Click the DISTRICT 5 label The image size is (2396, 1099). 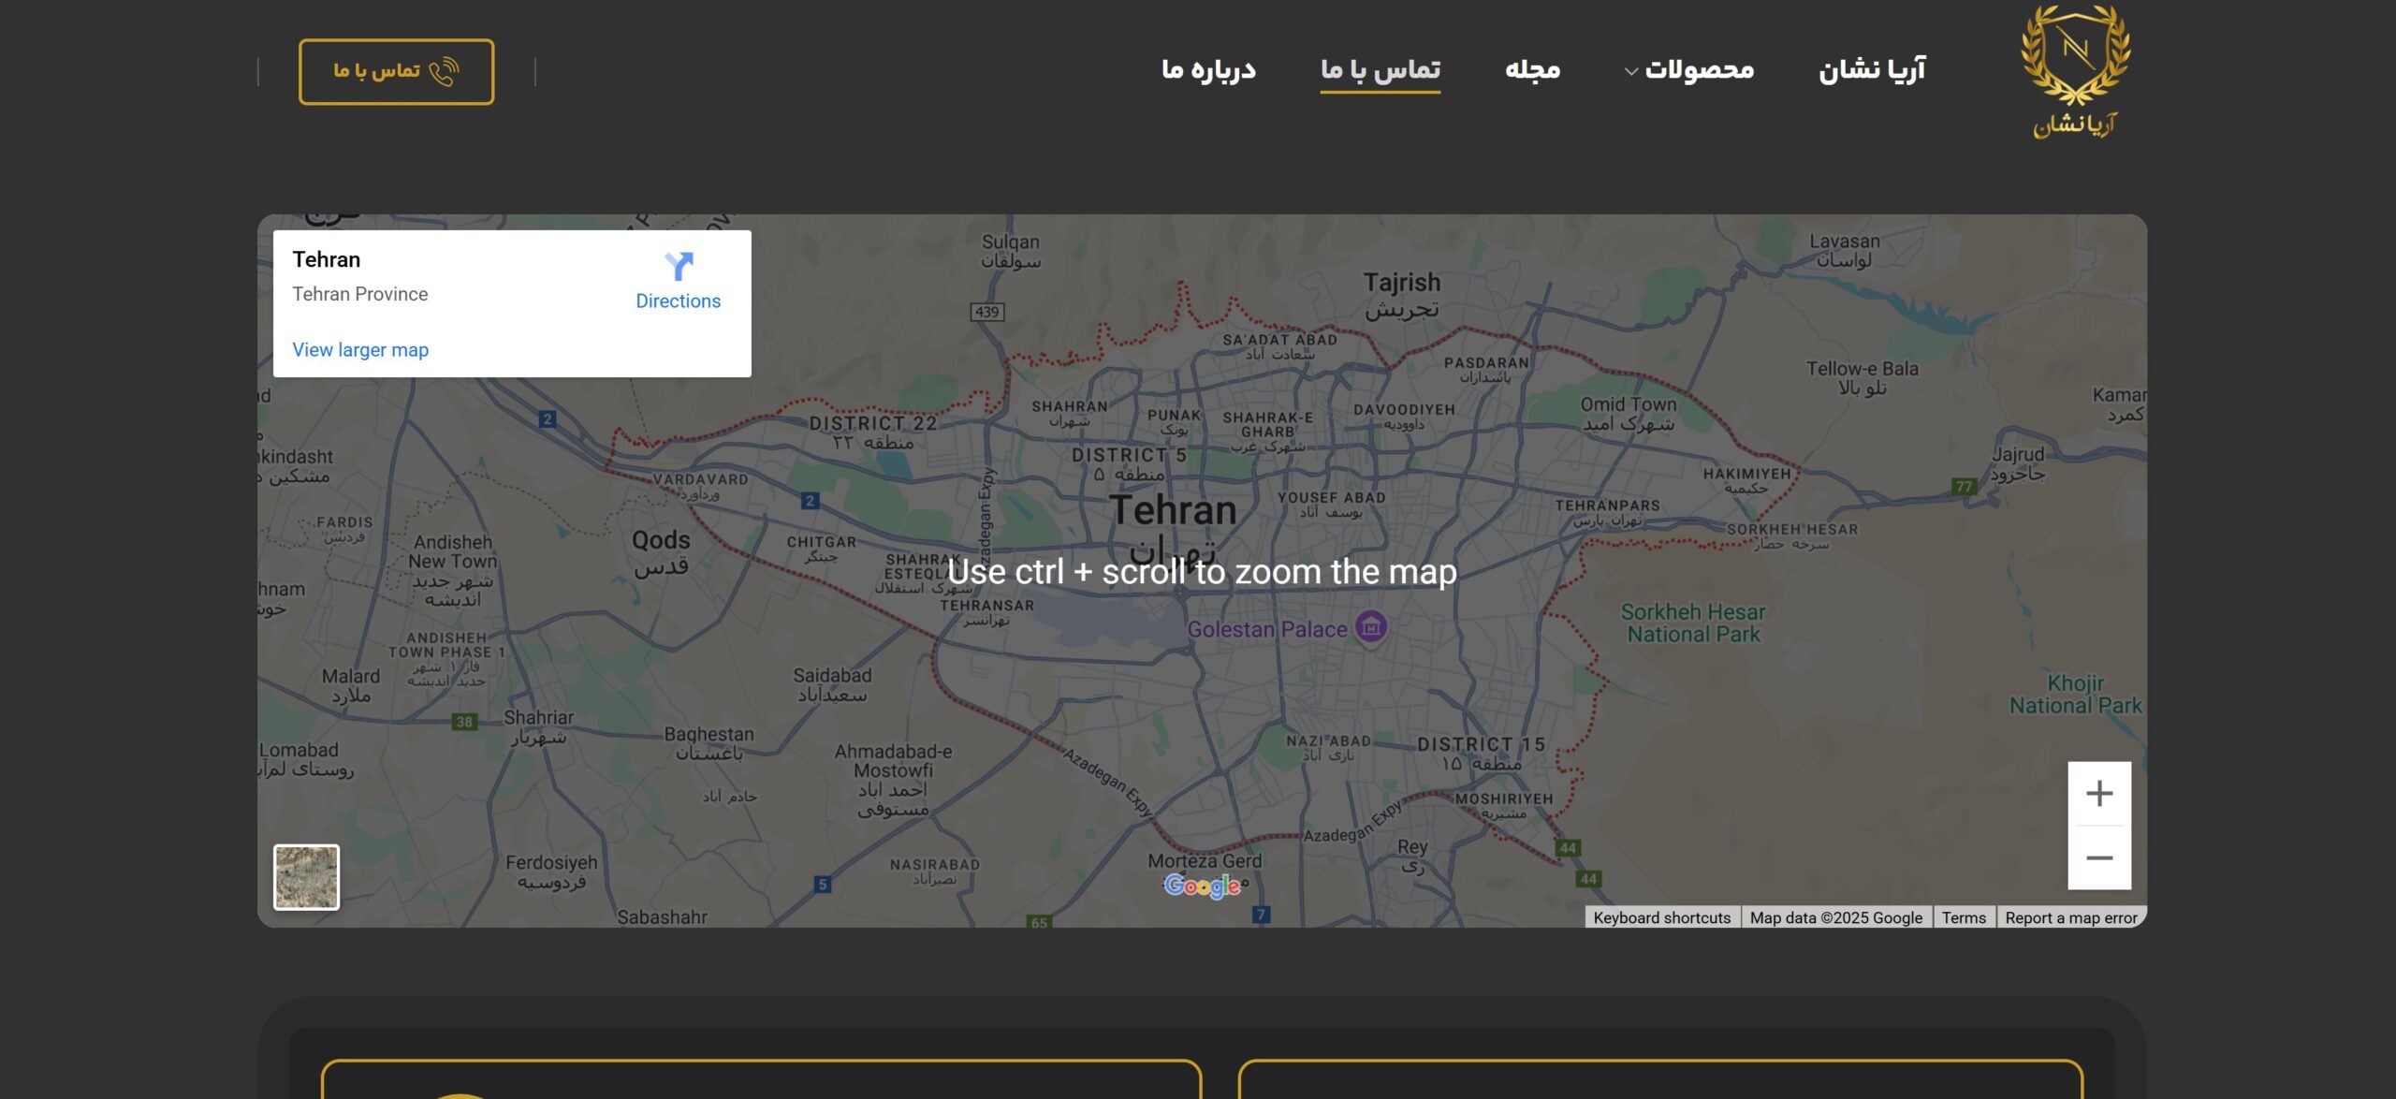[1129, 464]
